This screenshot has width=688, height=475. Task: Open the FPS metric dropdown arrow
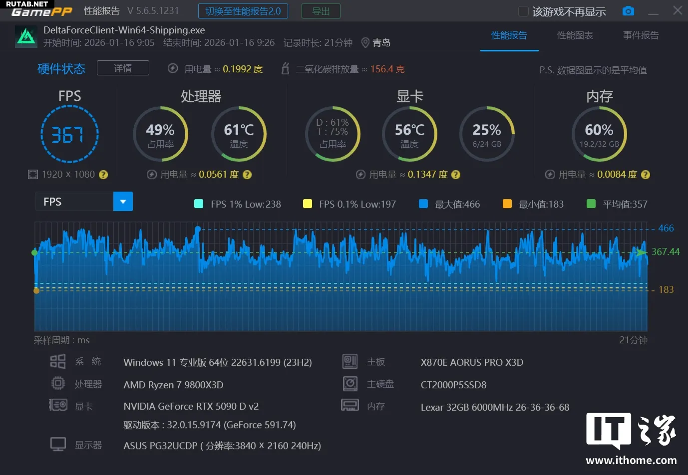[123, 202]
